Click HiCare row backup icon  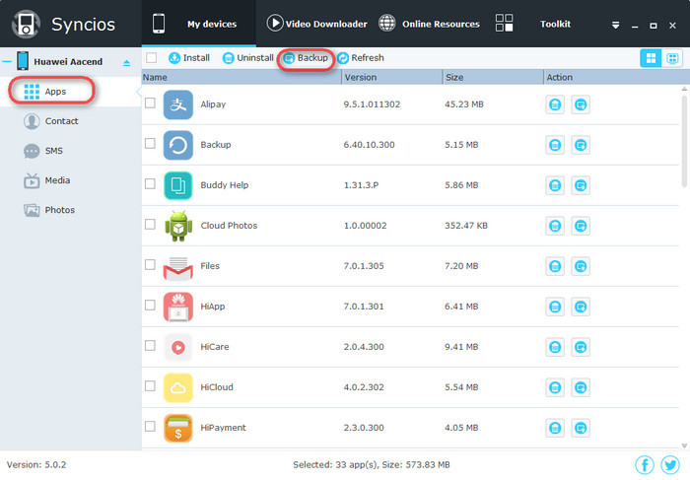(x=581, y=347)
